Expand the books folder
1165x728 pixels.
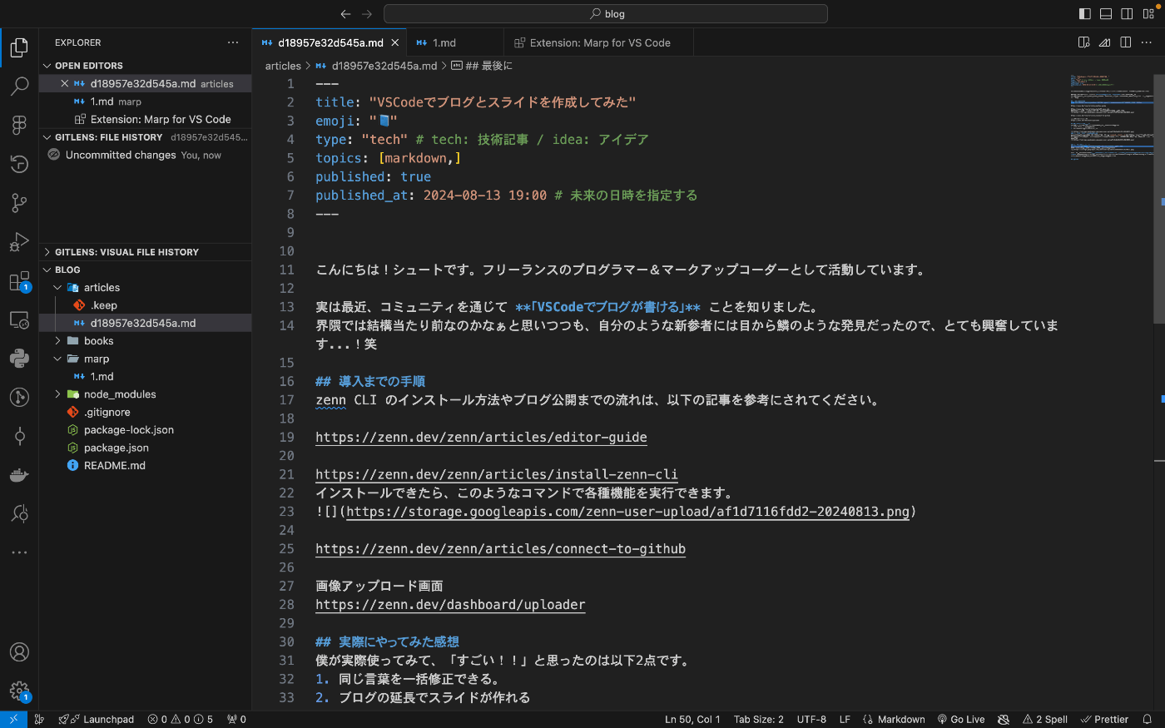(146, 341)
